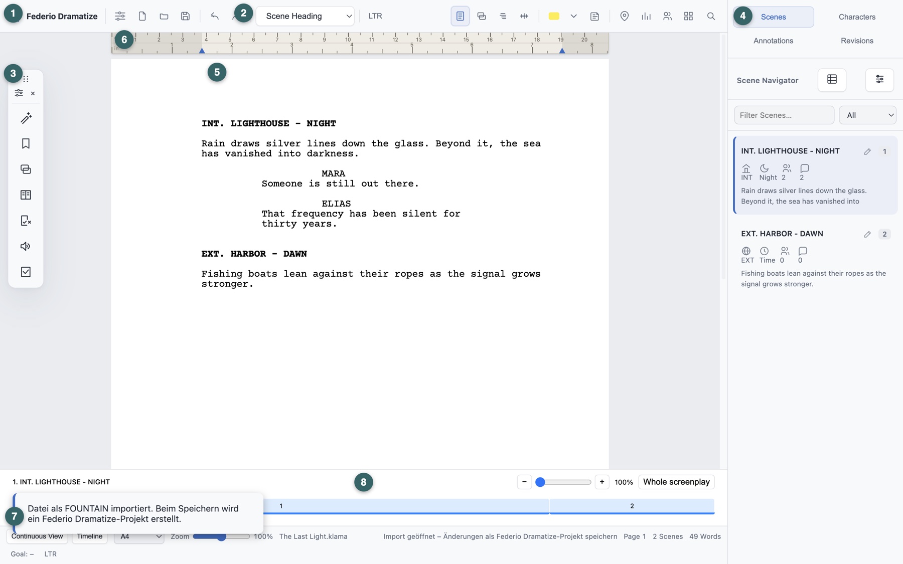Screen dimensions: 903x564
Task: Click the 'Goal: –' status entry
Action: pos(22,554)
